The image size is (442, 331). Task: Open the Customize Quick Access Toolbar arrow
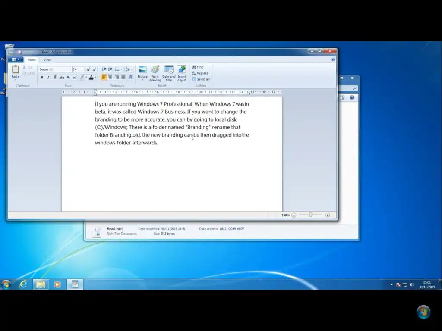coord(36,52)
